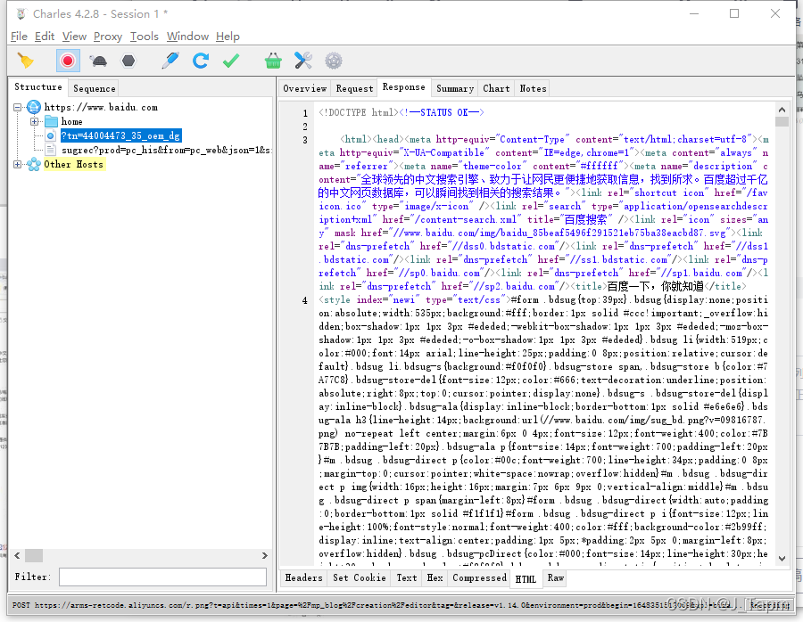
Task: Open Settings gear icon in toolbar
Action: click(x=334, y=61)
